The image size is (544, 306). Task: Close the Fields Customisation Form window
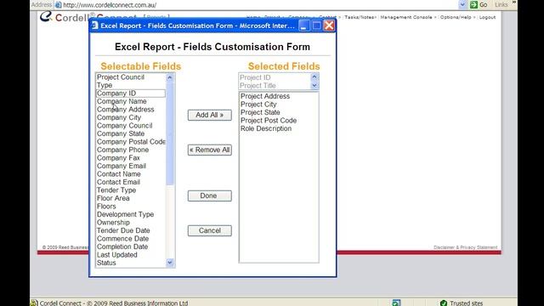pos(329,25)
